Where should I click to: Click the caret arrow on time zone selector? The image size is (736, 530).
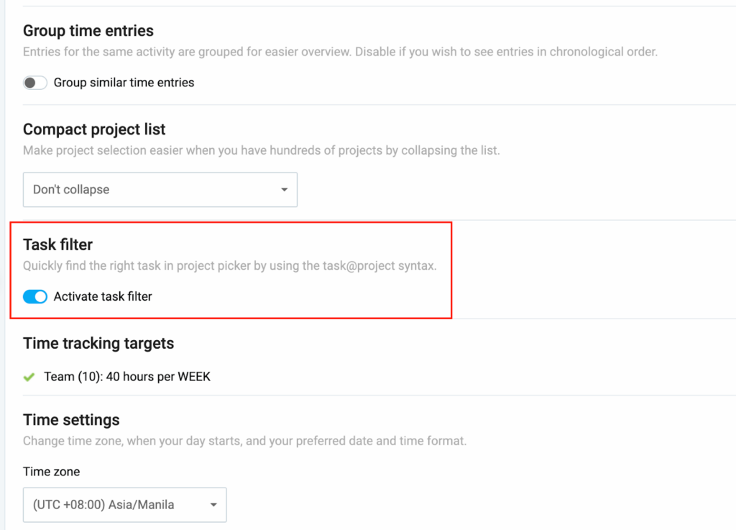(x=213, y=505)
